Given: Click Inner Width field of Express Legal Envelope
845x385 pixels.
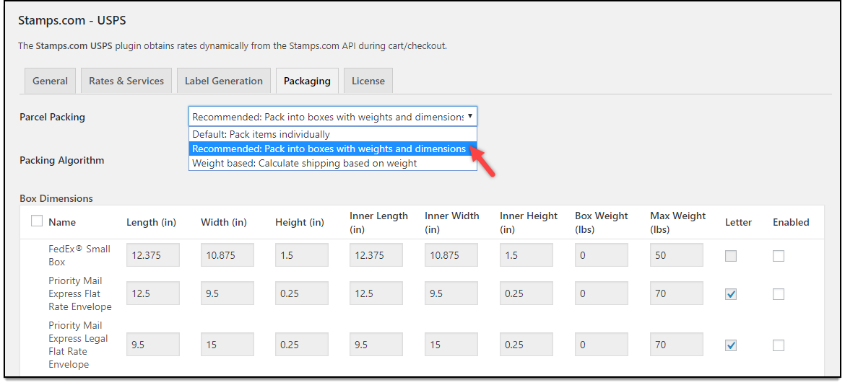Looking at the screenshot, I should [x=451, y=345].
